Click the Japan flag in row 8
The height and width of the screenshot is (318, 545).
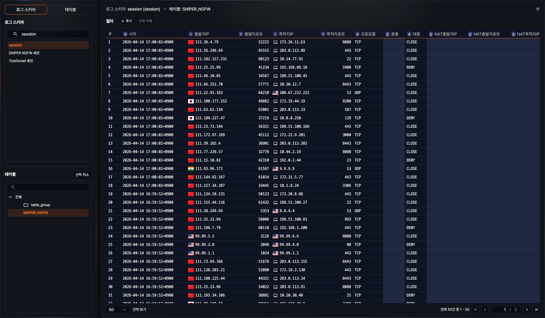click(191, 101)
